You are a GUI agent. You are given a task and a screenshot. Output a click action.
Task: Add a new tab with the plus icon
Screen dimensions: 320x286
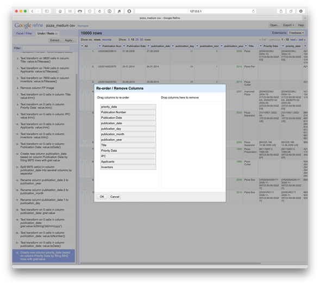305,18
